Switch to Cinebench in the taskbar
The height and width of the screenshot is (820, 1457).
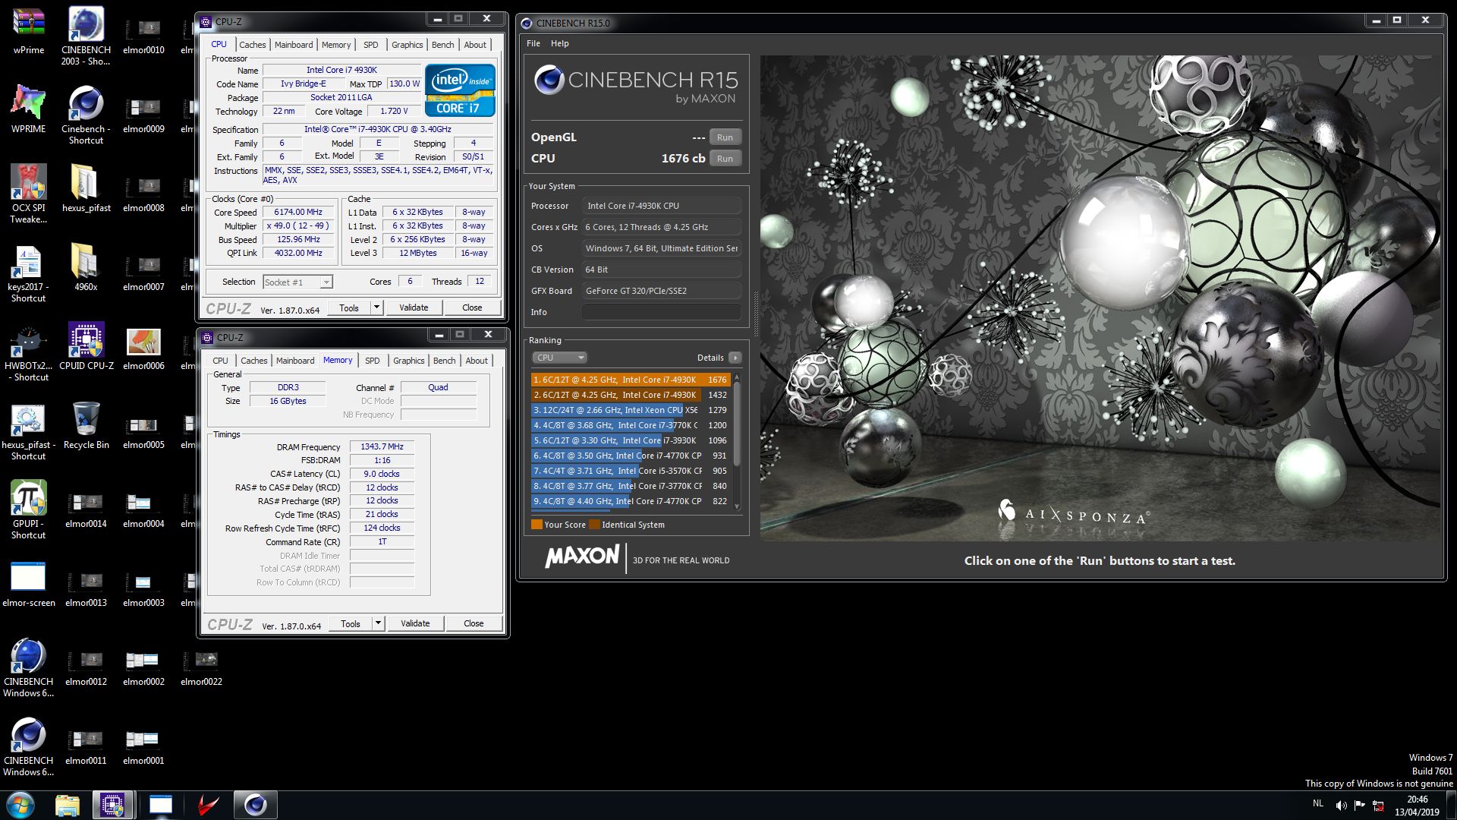[x=255, y=805]
